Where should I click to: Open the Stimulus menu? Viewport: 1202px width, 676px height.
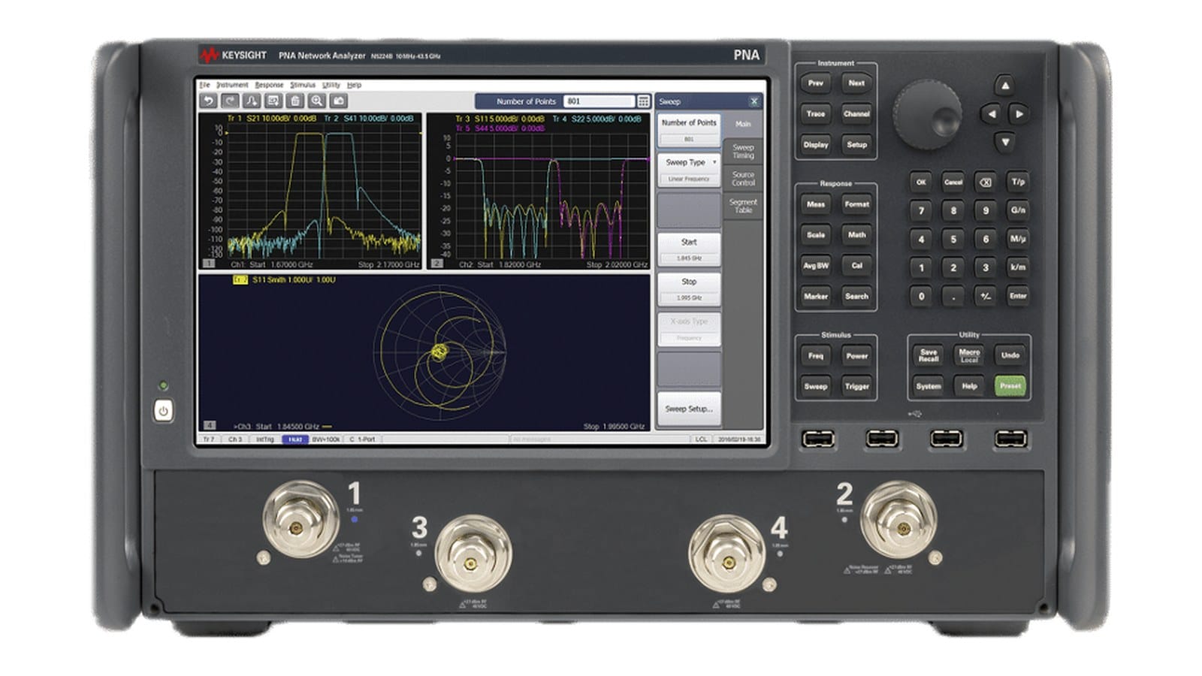(303, 85)
